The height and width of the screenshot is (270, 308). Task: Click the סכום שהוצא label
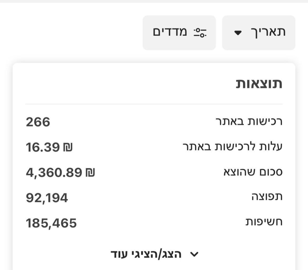[x=253, y=172]
